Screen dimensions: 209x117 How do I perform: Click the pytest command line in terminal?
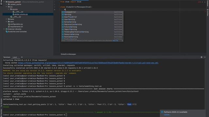84,86
